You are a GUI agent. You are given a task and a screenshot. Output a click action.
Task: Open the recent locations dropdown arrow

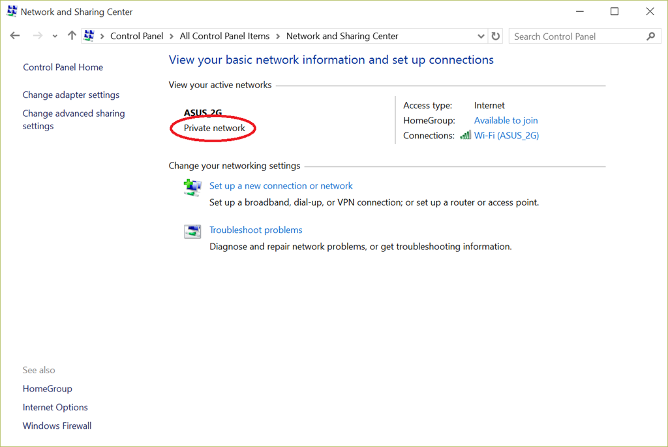point(55,37)
